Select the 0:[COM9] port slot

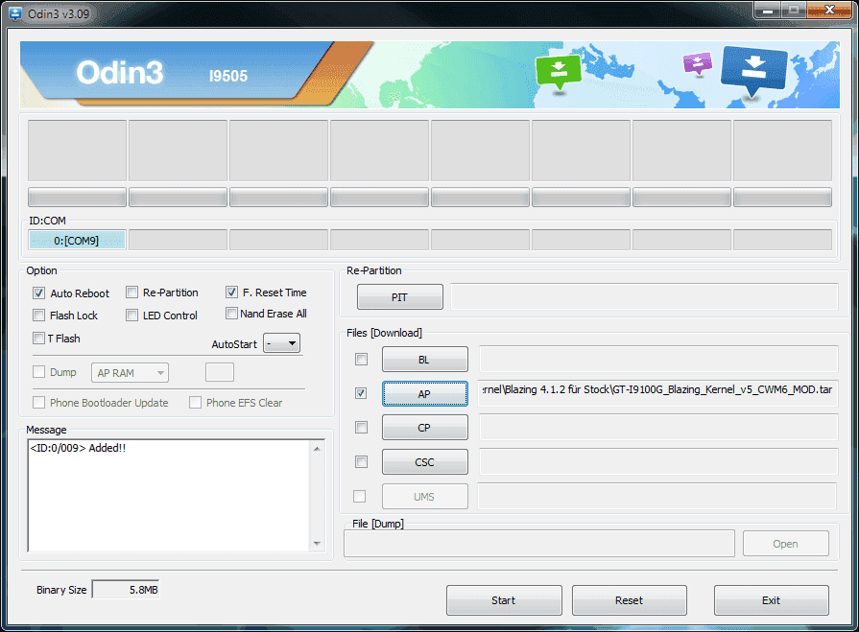(77, 240)
